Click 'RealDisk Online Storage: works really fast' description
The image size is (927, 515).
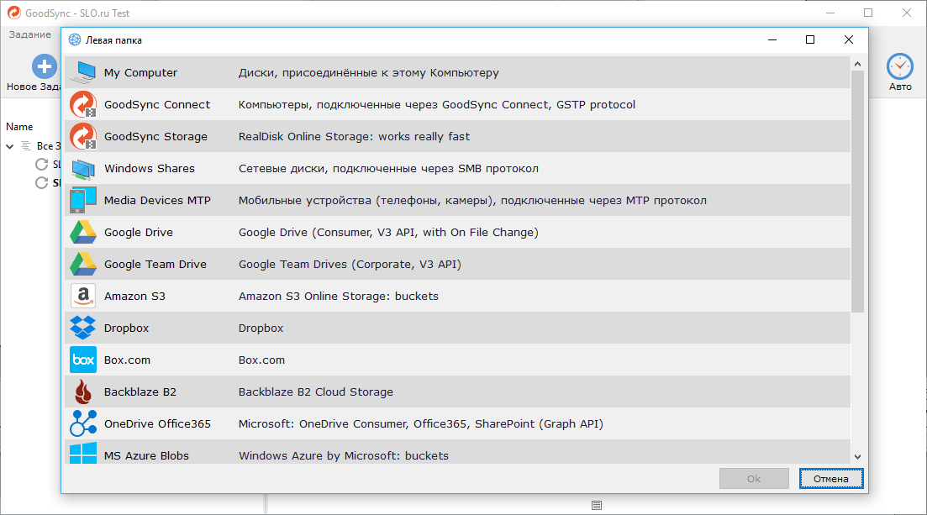point(354,137)
